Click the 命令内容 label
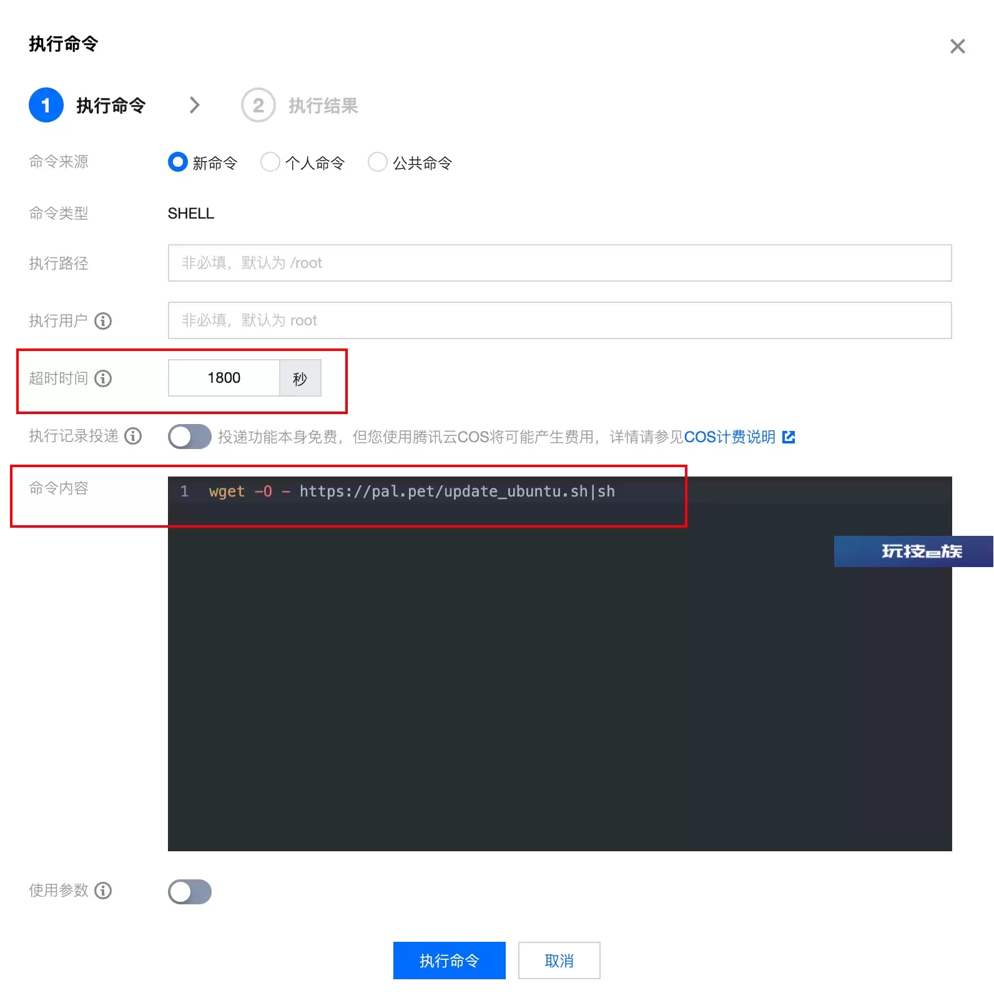This screenshot has height=1008, width=994. pos(59,488)
